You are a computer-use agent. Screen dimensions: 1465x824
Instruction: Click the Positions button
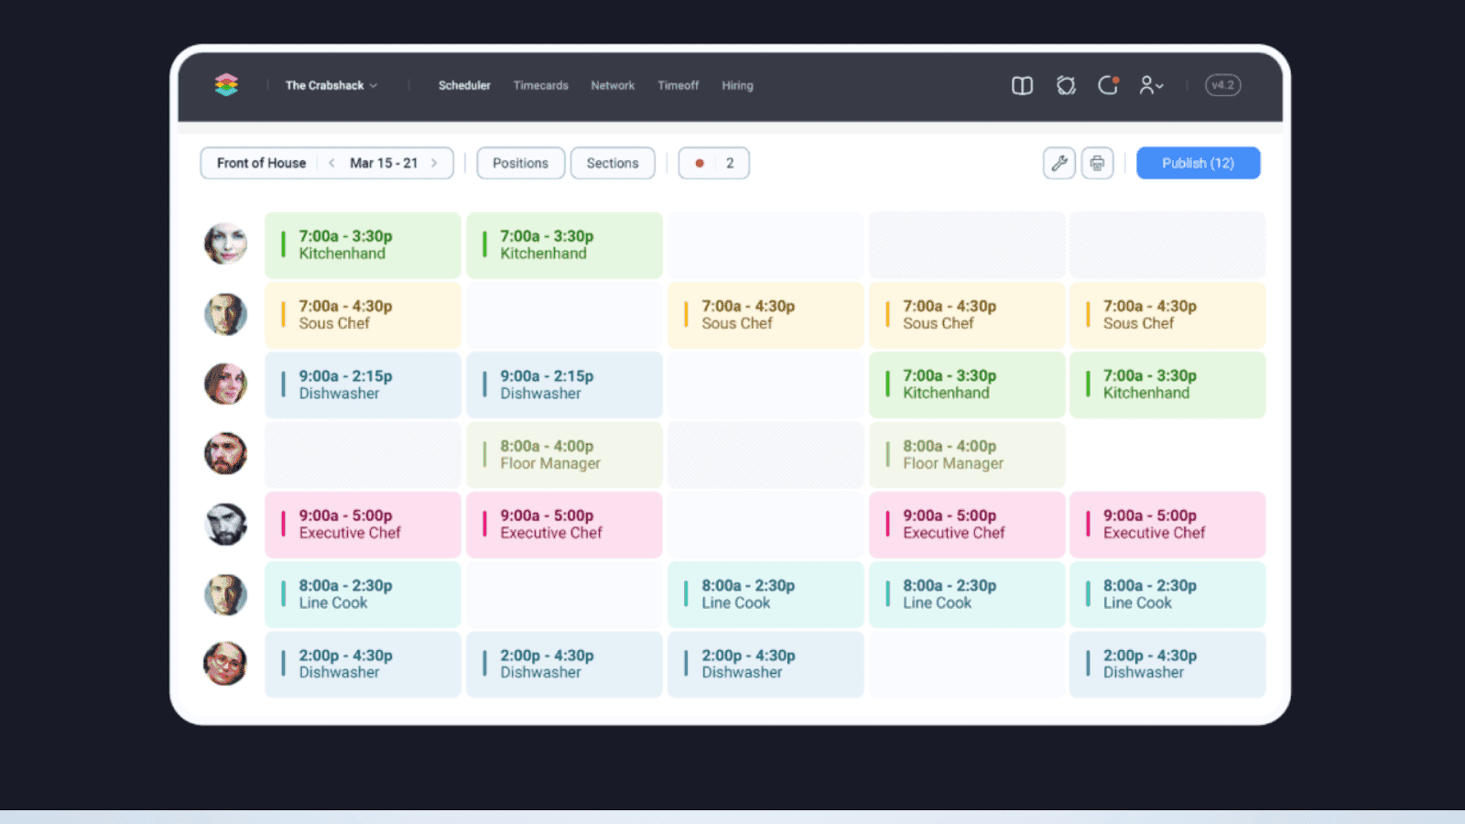click(520, 163)
